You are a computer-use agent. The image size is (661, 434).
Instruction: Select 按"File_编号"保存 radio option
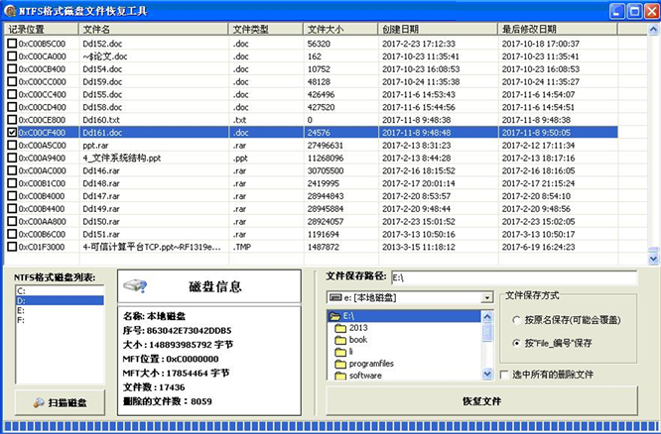pos(516,343)
